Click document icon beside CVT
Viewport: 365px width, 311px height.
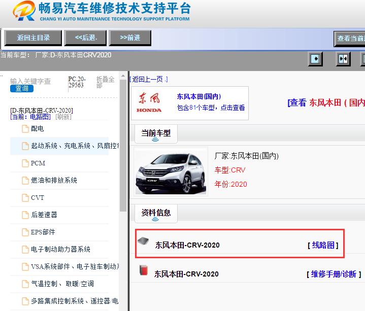[25, 198]
